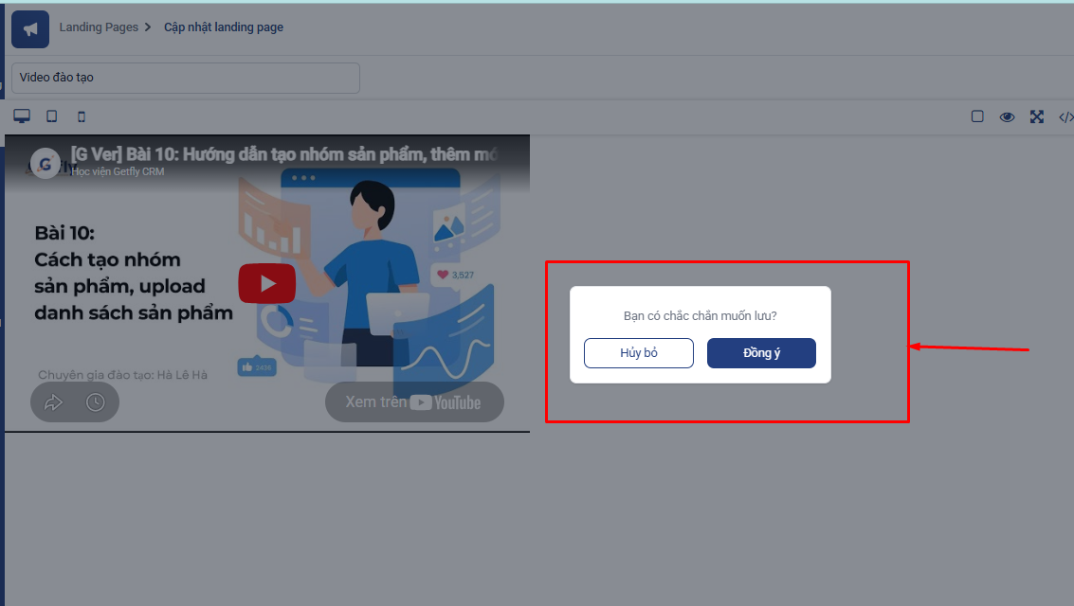Toggle view components outline square icon
The image size is (1074, 606).
point(977,116)
